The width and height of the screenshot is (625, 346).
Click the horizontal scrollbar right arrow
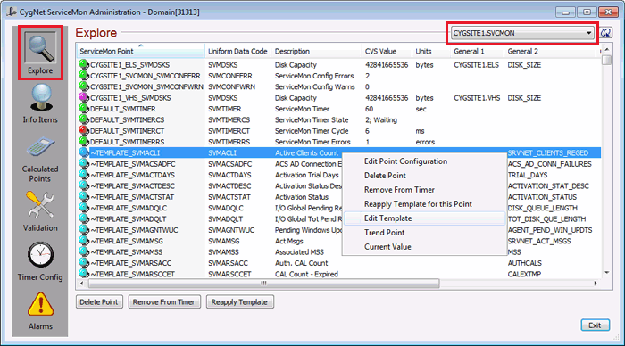click(596, 284)
